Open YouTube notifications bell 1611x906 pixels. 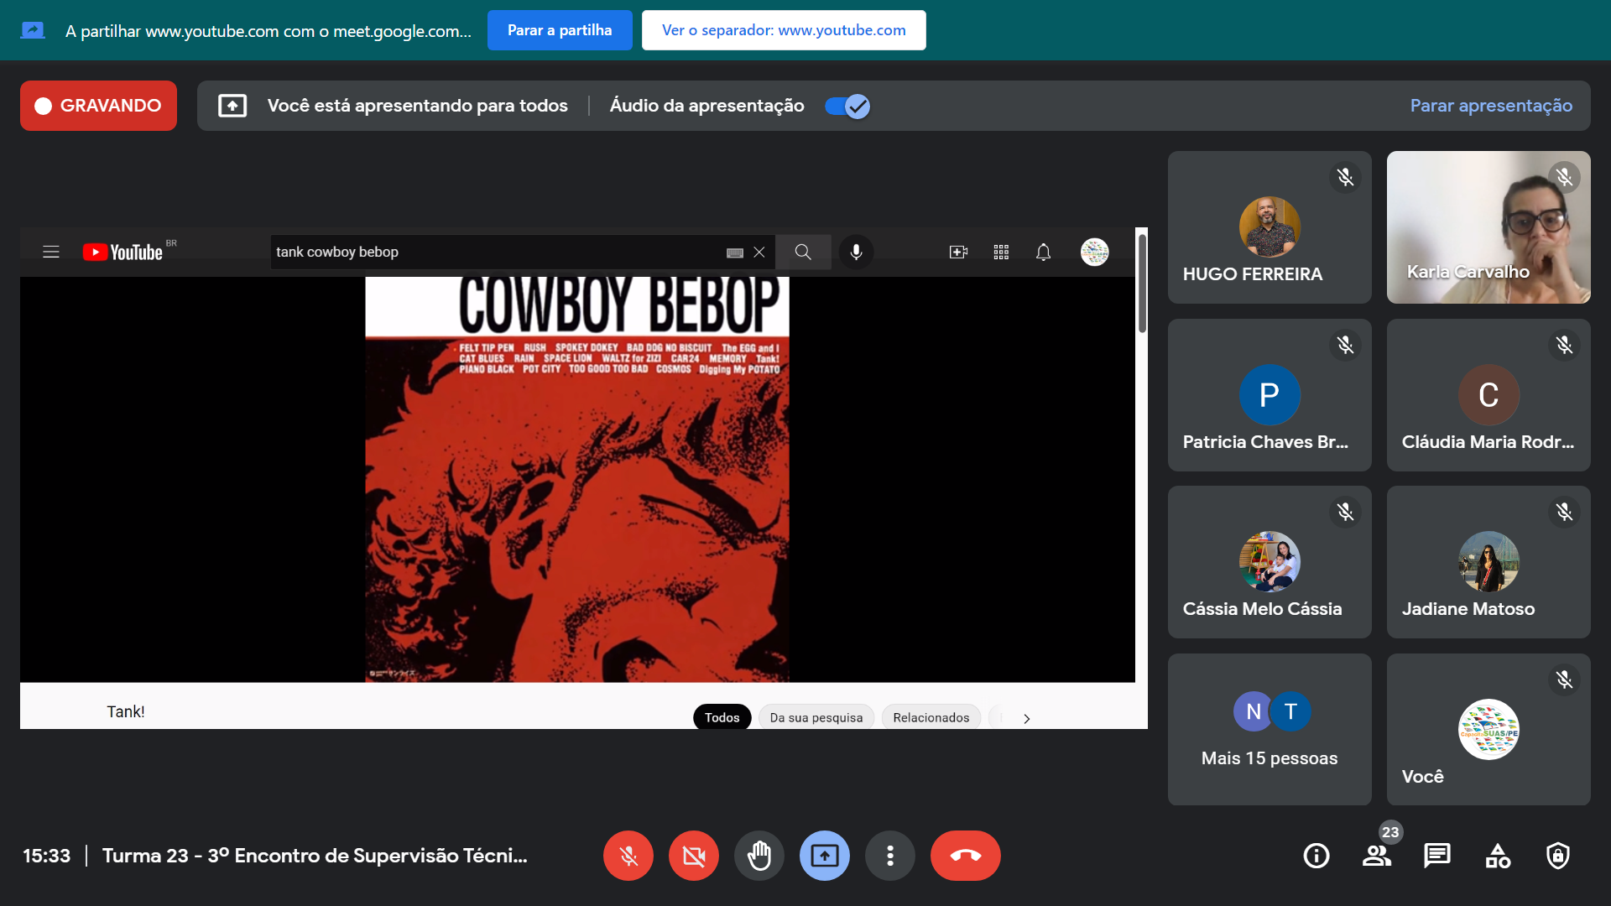coord(1043,252)
